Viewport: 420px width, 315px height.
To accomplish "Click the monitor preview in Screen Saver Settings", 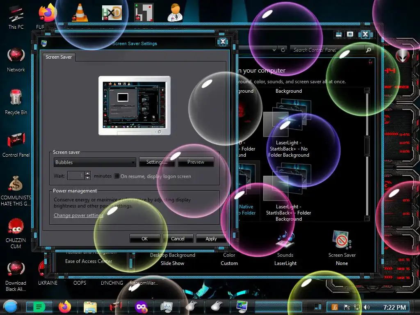I will point(135,105).
